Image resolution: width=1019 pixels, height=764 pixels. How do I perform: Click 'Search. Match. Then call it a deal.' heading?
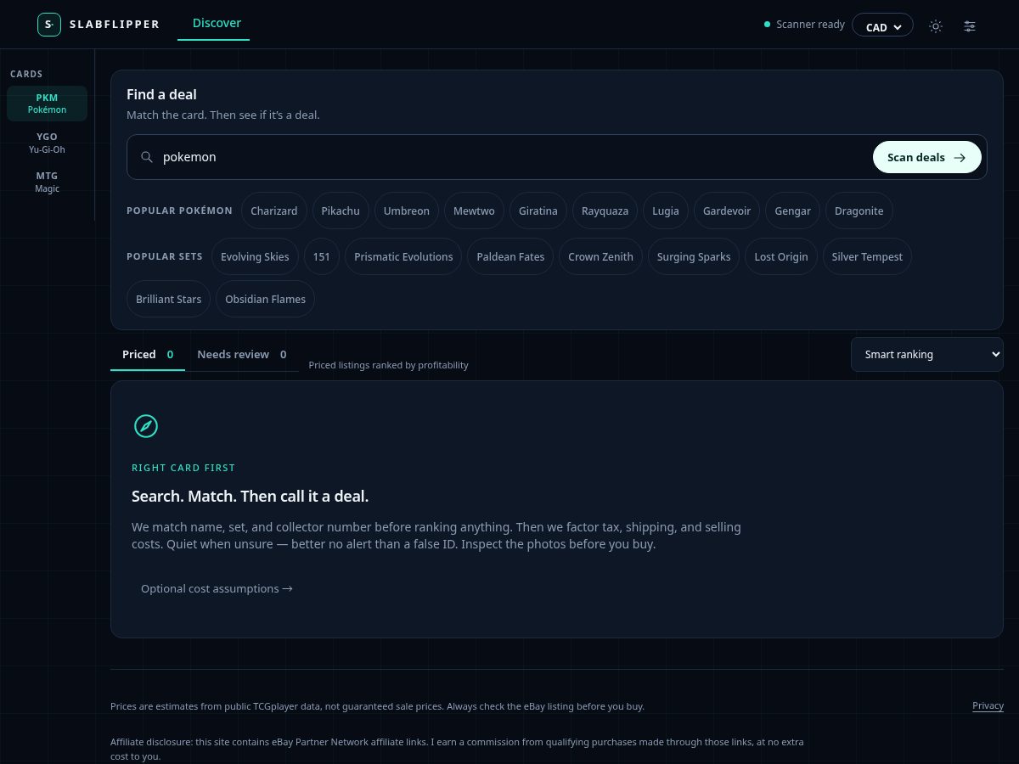(250, 496)
